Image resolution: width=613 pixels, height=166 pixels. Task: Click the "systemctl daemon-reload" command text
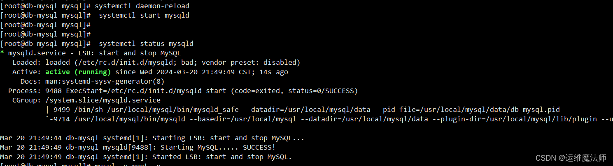click(x=142, y=6)
